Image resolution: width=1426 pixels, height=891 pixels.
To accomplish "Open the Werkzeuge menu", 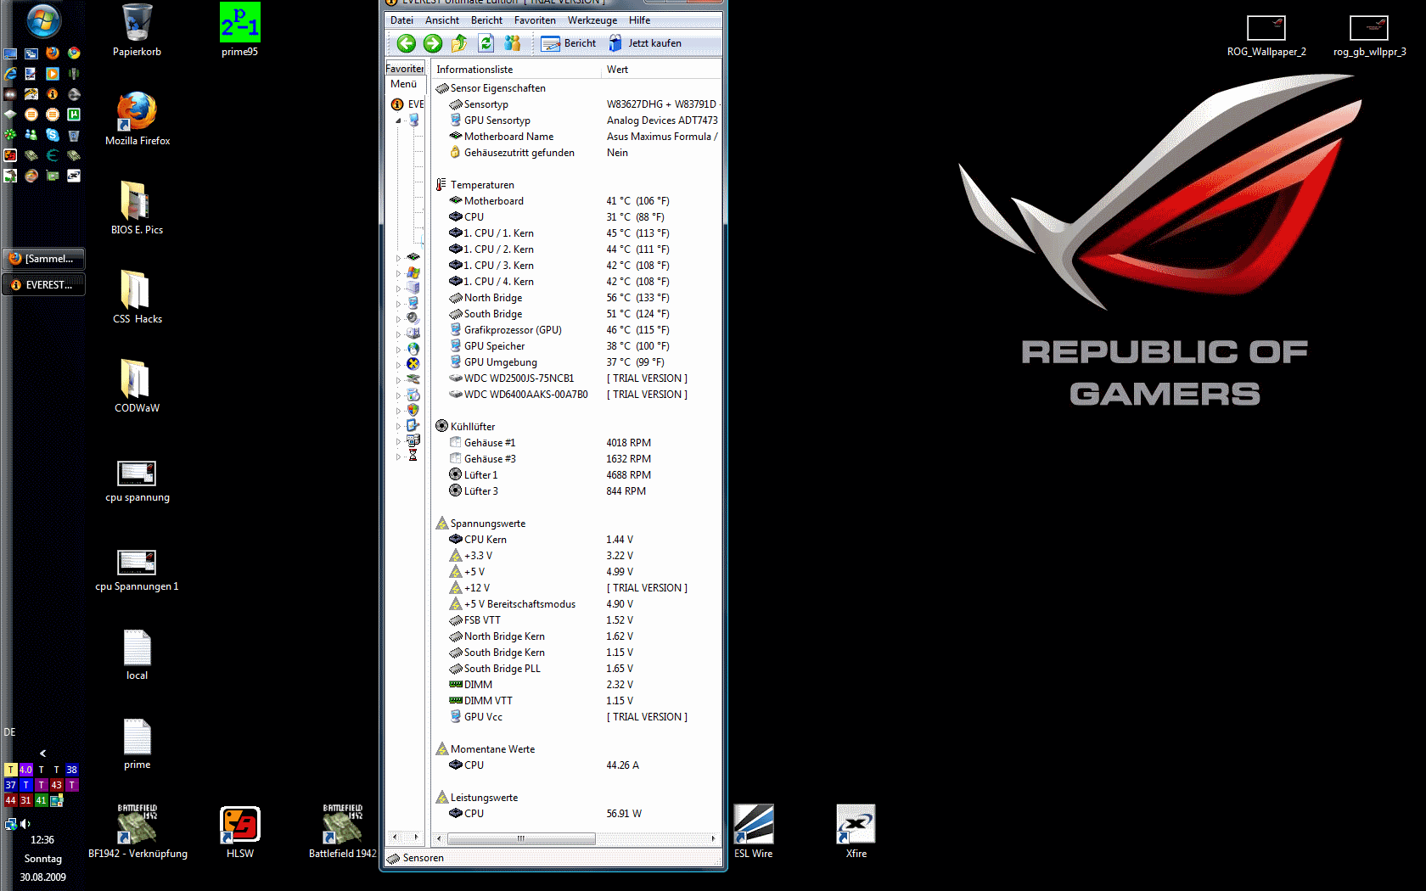I will [x=592, y=20].
